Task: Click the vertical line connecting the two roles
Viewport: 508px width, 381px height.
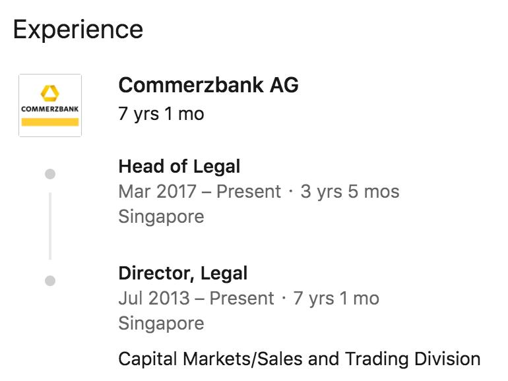Action: click(50, 226)
